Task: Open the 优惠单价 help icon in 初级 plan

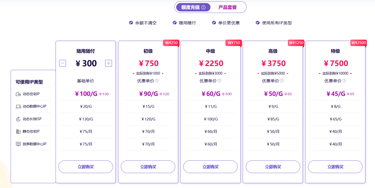Action: pyautogui.click(x=157, y=81)
